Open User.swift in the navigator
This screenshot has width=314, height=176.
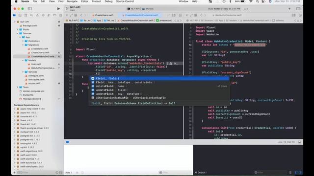36,64
